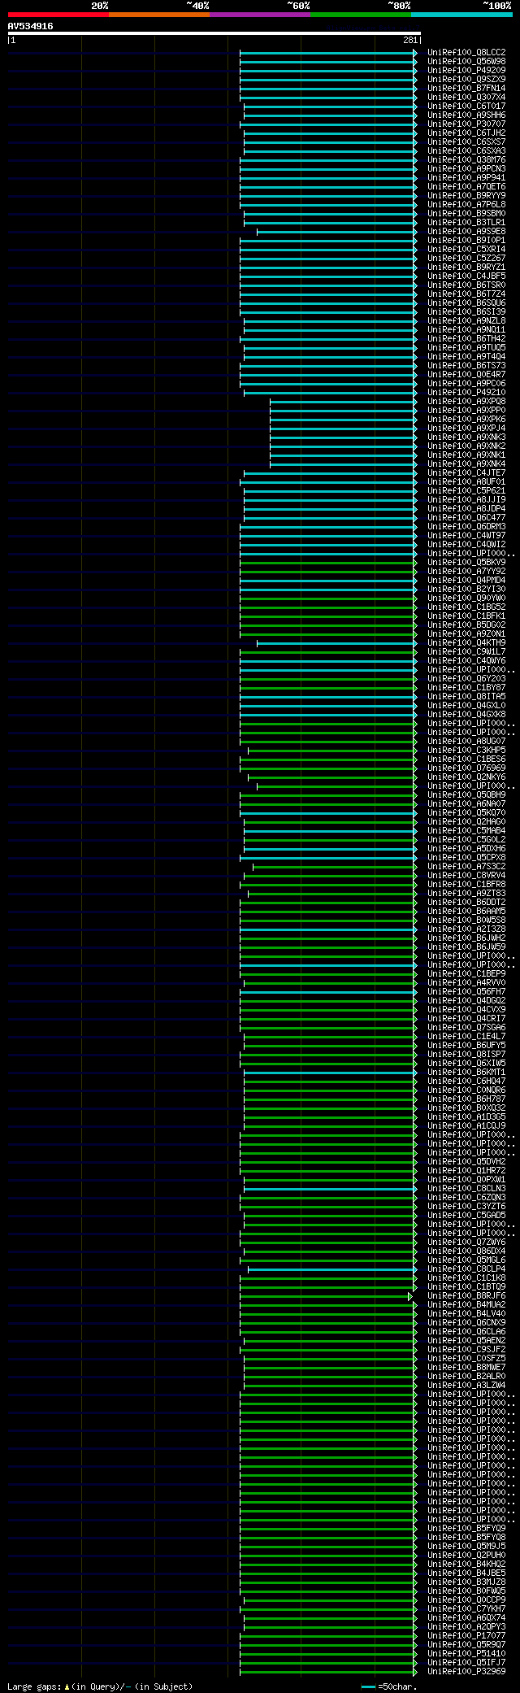Click the green alignment bar for UniRef100_Q5BKV9
520x1693 pixels.
(x=327, y=562)
